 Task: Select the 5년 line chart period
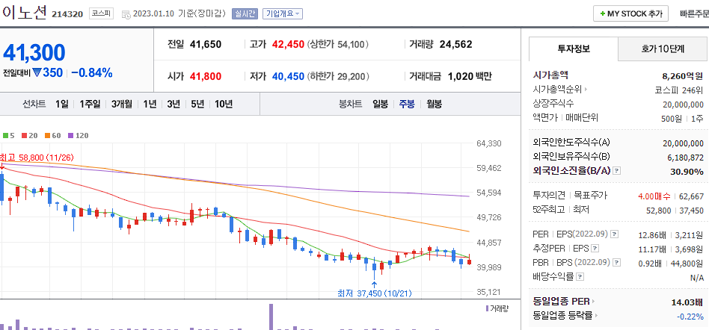[197, 105]
